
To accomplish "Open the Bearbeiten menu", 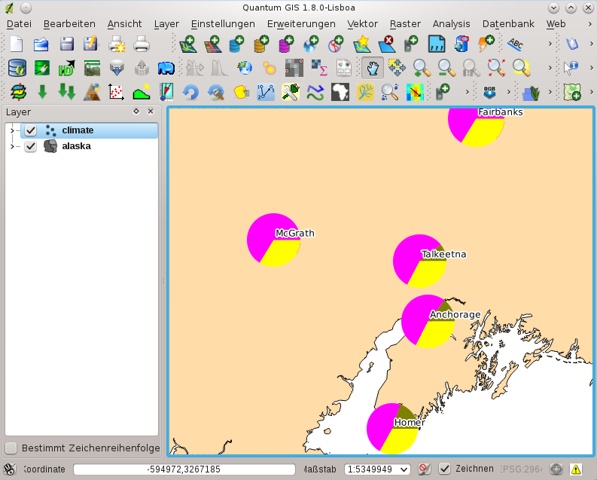I will click(69, 24).
